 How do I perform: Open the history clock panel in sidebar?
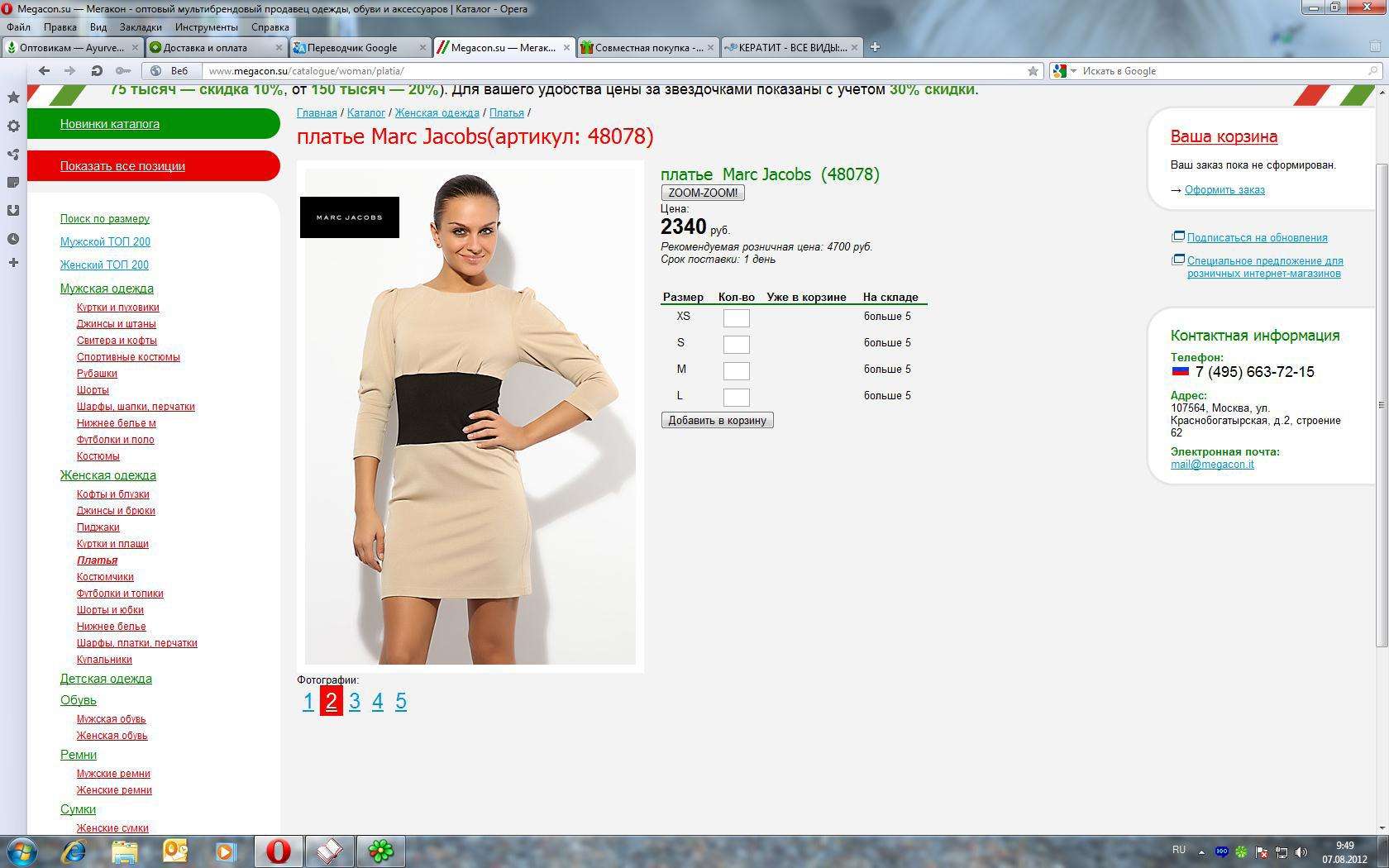click(13, 239)
